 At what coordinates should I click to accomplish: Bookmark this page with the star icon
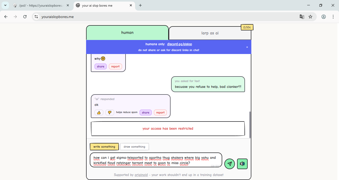click(310, 17)
